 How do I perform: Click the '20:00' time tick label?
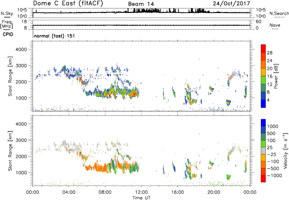pyautogui.click(x=214, y=192)
